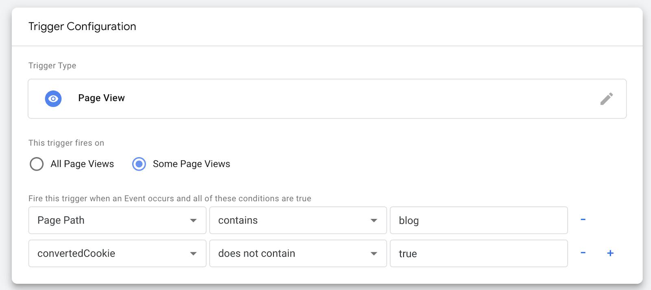The width and height of the screenshot is (651, 290).
Task: Remove the convertedCookie condition row
Action: [583, 253]
